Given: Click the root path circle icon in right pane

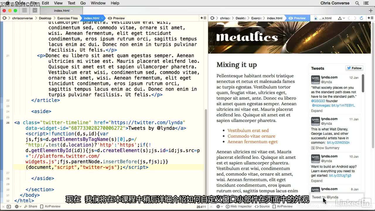Looking at the screenshot, I should [x=212, y=18].
